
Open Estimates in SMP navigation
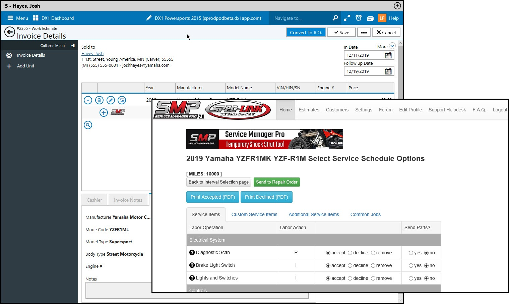click(309, 110)
